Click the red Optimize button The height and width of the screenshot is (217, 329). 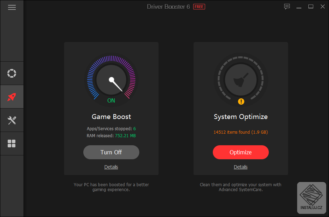(x=241, y=152)
